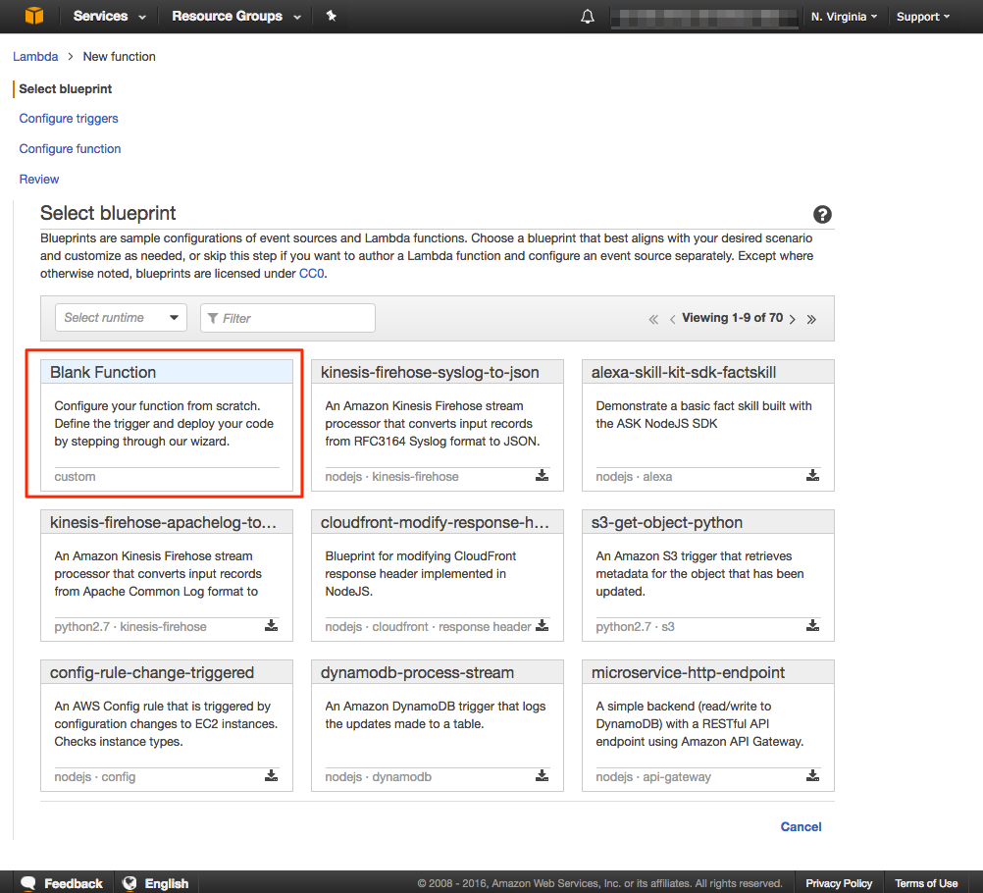Download the dynamodb-process-stream blueprint
Image resolution: width=983 pixels, height=893 pixels.
(542, 776)
